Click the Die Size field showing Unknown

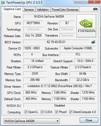click(x=67, y=29)
